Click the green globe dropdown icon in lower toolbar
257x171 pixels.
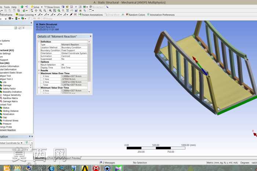[23, 18]
